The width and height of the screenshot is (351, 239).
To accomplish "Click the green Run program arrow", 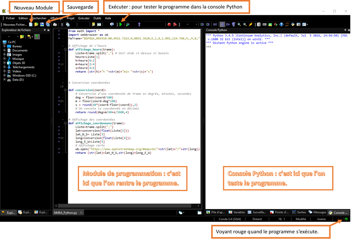I will [121, 24].
